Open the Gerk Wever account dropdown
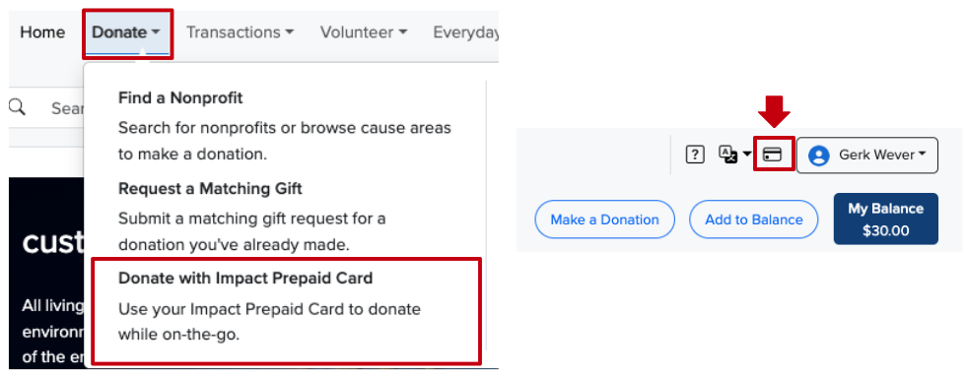 click(867, 155)
